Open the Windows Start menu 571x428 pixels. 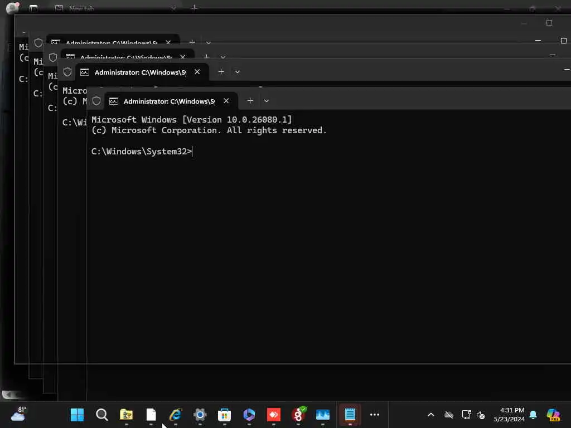77,415
